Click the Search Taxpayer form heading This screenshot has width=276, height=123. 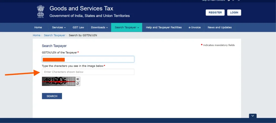(54, 46)
